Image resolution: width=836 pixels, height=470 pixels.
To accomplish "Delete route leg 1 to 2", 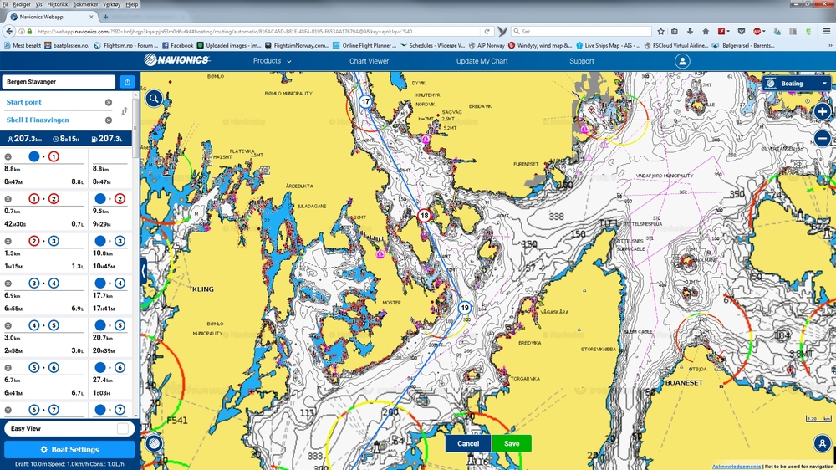I will (x=8, y=199).
